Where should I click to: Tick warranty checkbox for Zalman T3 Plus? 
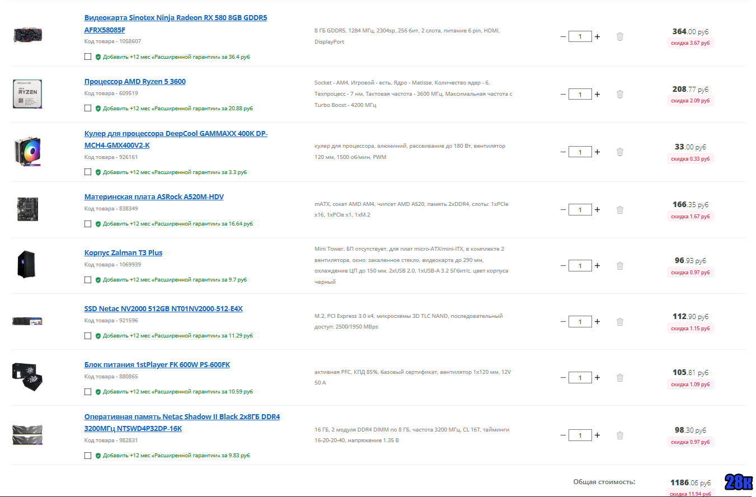coord(88,279)
